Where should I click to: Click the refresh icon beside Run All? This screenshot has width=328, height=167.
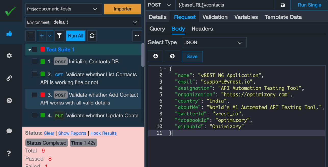[92, 36]
